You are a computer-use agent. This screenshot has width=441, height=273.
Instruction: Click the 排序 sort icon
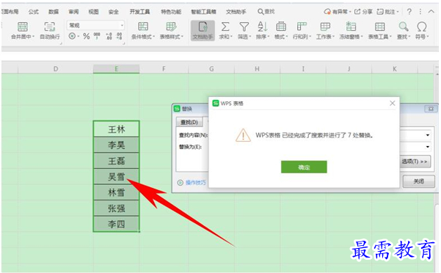coord(263,26)
